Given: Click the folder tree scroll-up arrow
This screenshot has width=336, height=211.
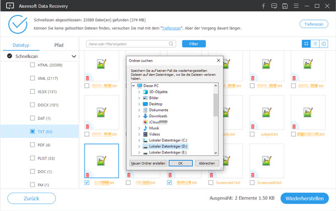Looking at the screenshot, I should tap(216, 85).
